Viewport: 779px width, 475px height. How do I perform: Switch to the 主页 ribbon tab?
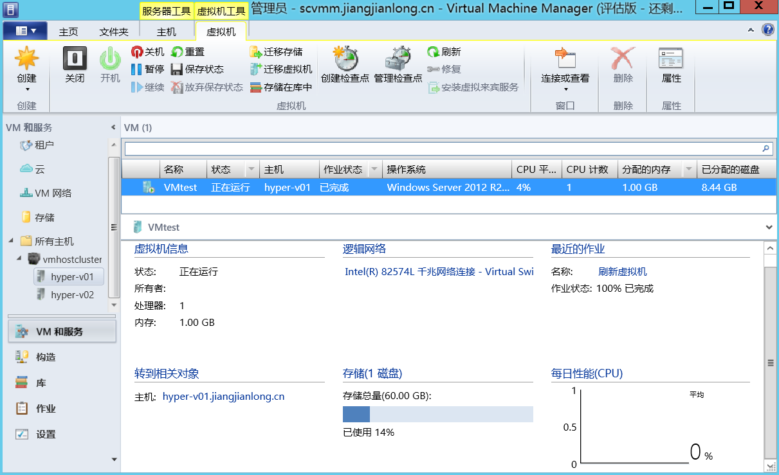point(69,31)
